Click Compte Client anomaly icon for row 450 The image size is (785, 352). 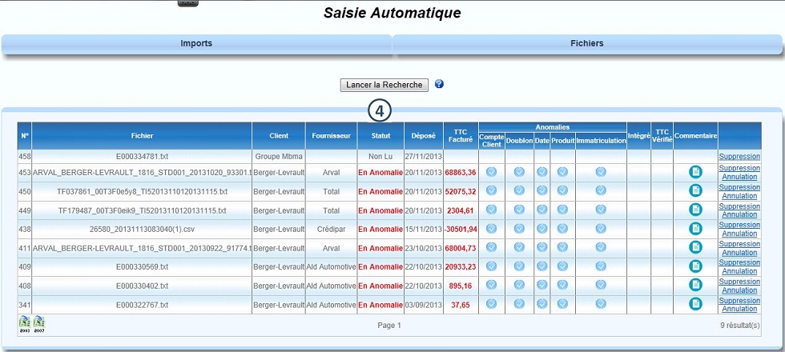point(491,190)
